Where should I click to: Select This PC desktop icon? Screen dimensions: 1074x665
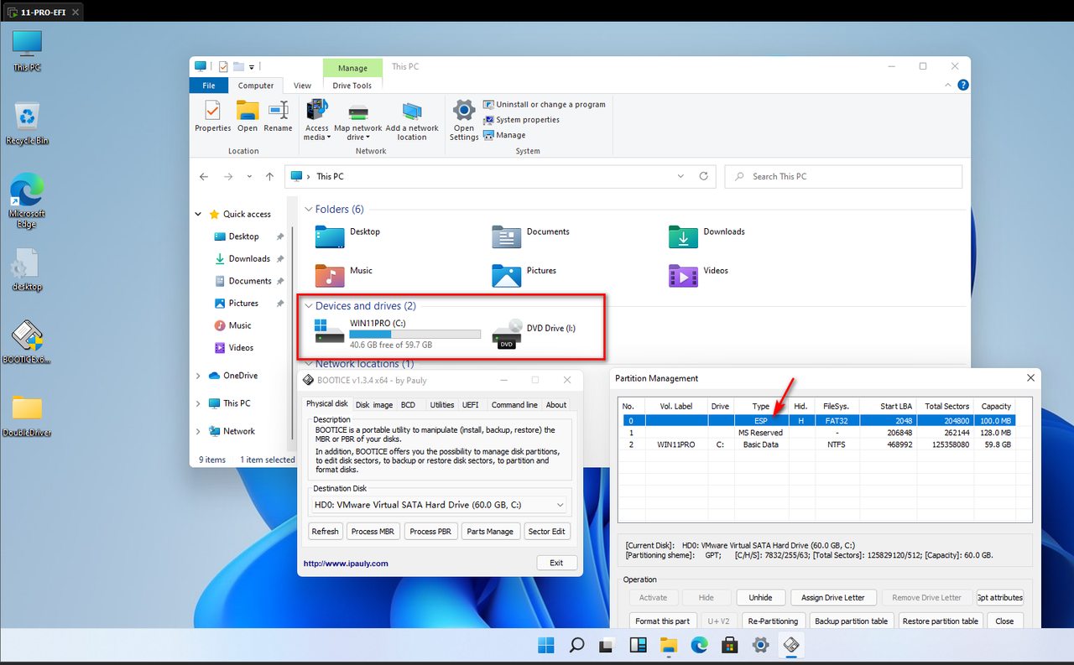pyautogui.click(x=27, y=50)
